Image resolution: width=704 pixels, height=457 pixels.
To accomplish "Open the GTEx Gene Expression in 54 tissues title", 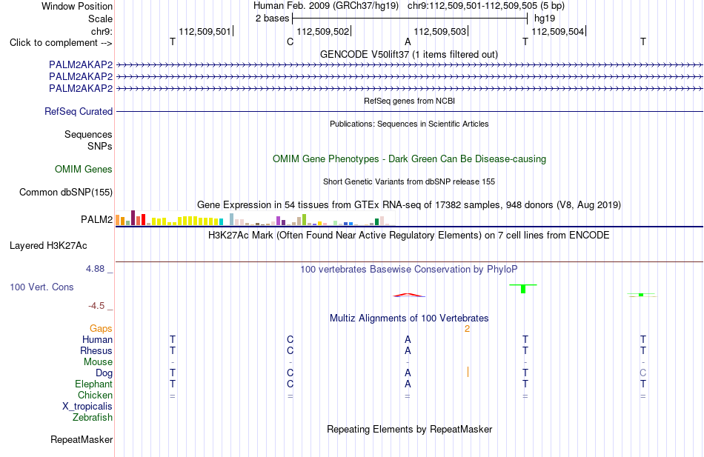I will tap(409, 204).
